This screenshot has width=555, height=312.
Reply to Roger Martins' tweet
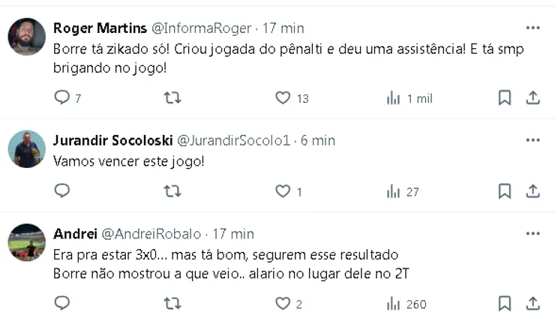click(x=62, y=97)
